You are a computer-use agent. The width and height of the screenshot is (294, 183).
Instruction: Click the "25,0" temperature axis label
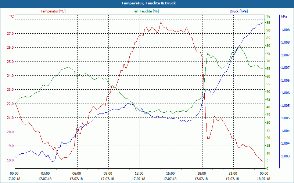point(10,61)
